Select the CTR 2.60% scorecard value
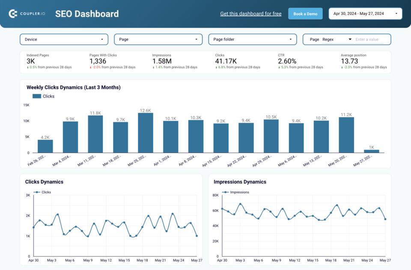The width and height of the screenshot is (411, 270). (287, 61)
